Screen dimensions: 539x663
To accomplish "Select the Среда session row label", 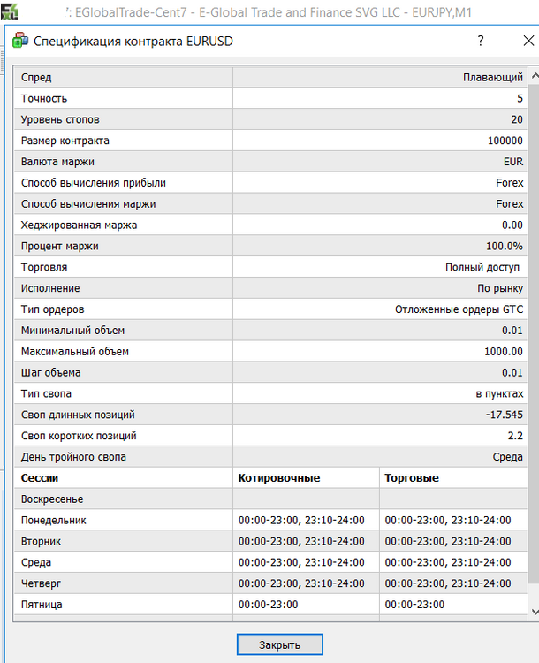I will pos(36,563).
